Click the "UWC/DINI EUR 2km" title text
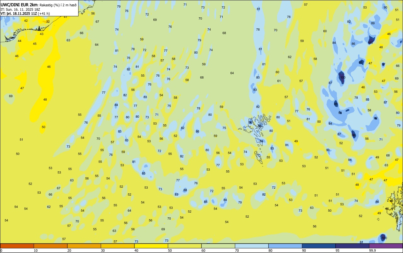The width and height of the screenshot is (403, 253). pyautogui.click(x=19, y=5)
